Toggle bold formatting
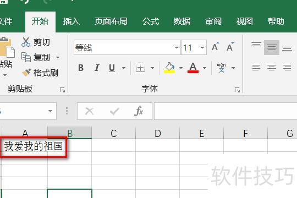This screenshot has height=198, width=297. tap(81, 68)
